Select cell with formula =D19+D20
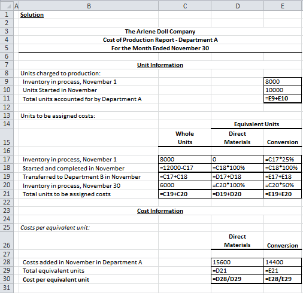Image resolution: width=303 pixels, height=293 pixels. [237, 194]
